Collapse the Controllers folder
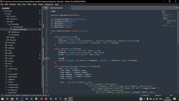 8,24
